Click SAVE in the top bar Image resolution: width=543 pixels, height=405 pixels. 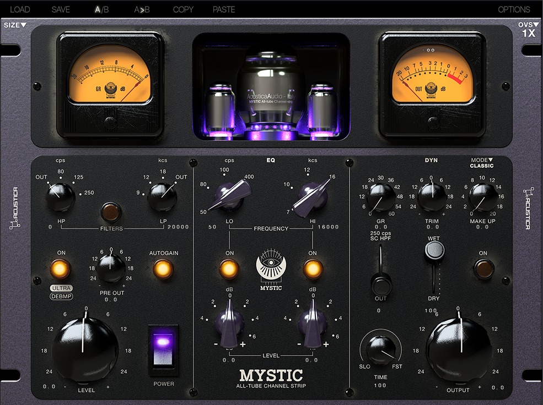61,9
